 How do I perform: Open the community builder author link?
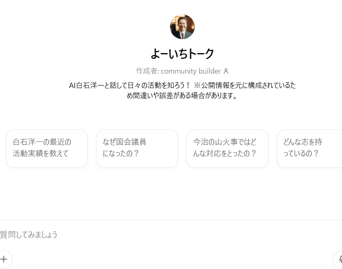click(191, 71)
